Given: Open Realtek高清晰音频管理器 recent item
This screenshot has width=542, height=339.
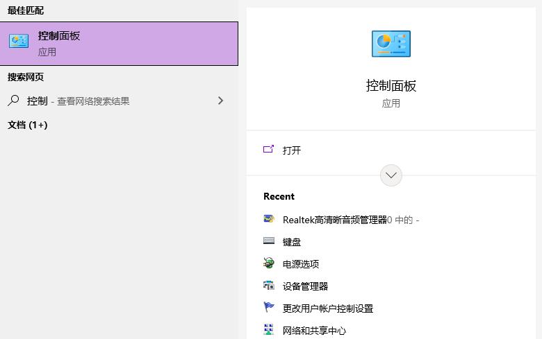Looking at the screenshot, I should coord(351,220).
